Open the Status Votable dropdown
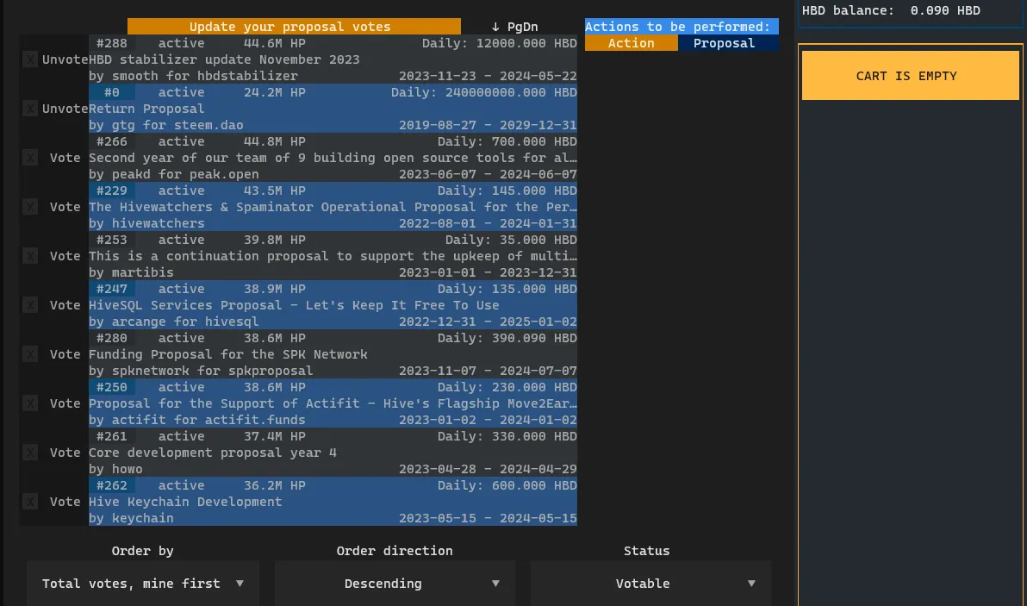 651,583
